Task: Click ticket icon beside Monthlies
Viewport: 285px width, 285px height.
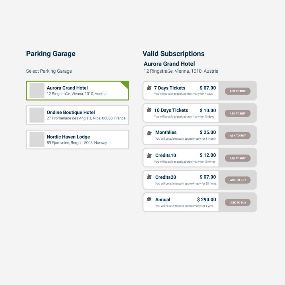Action: [149, 133]
